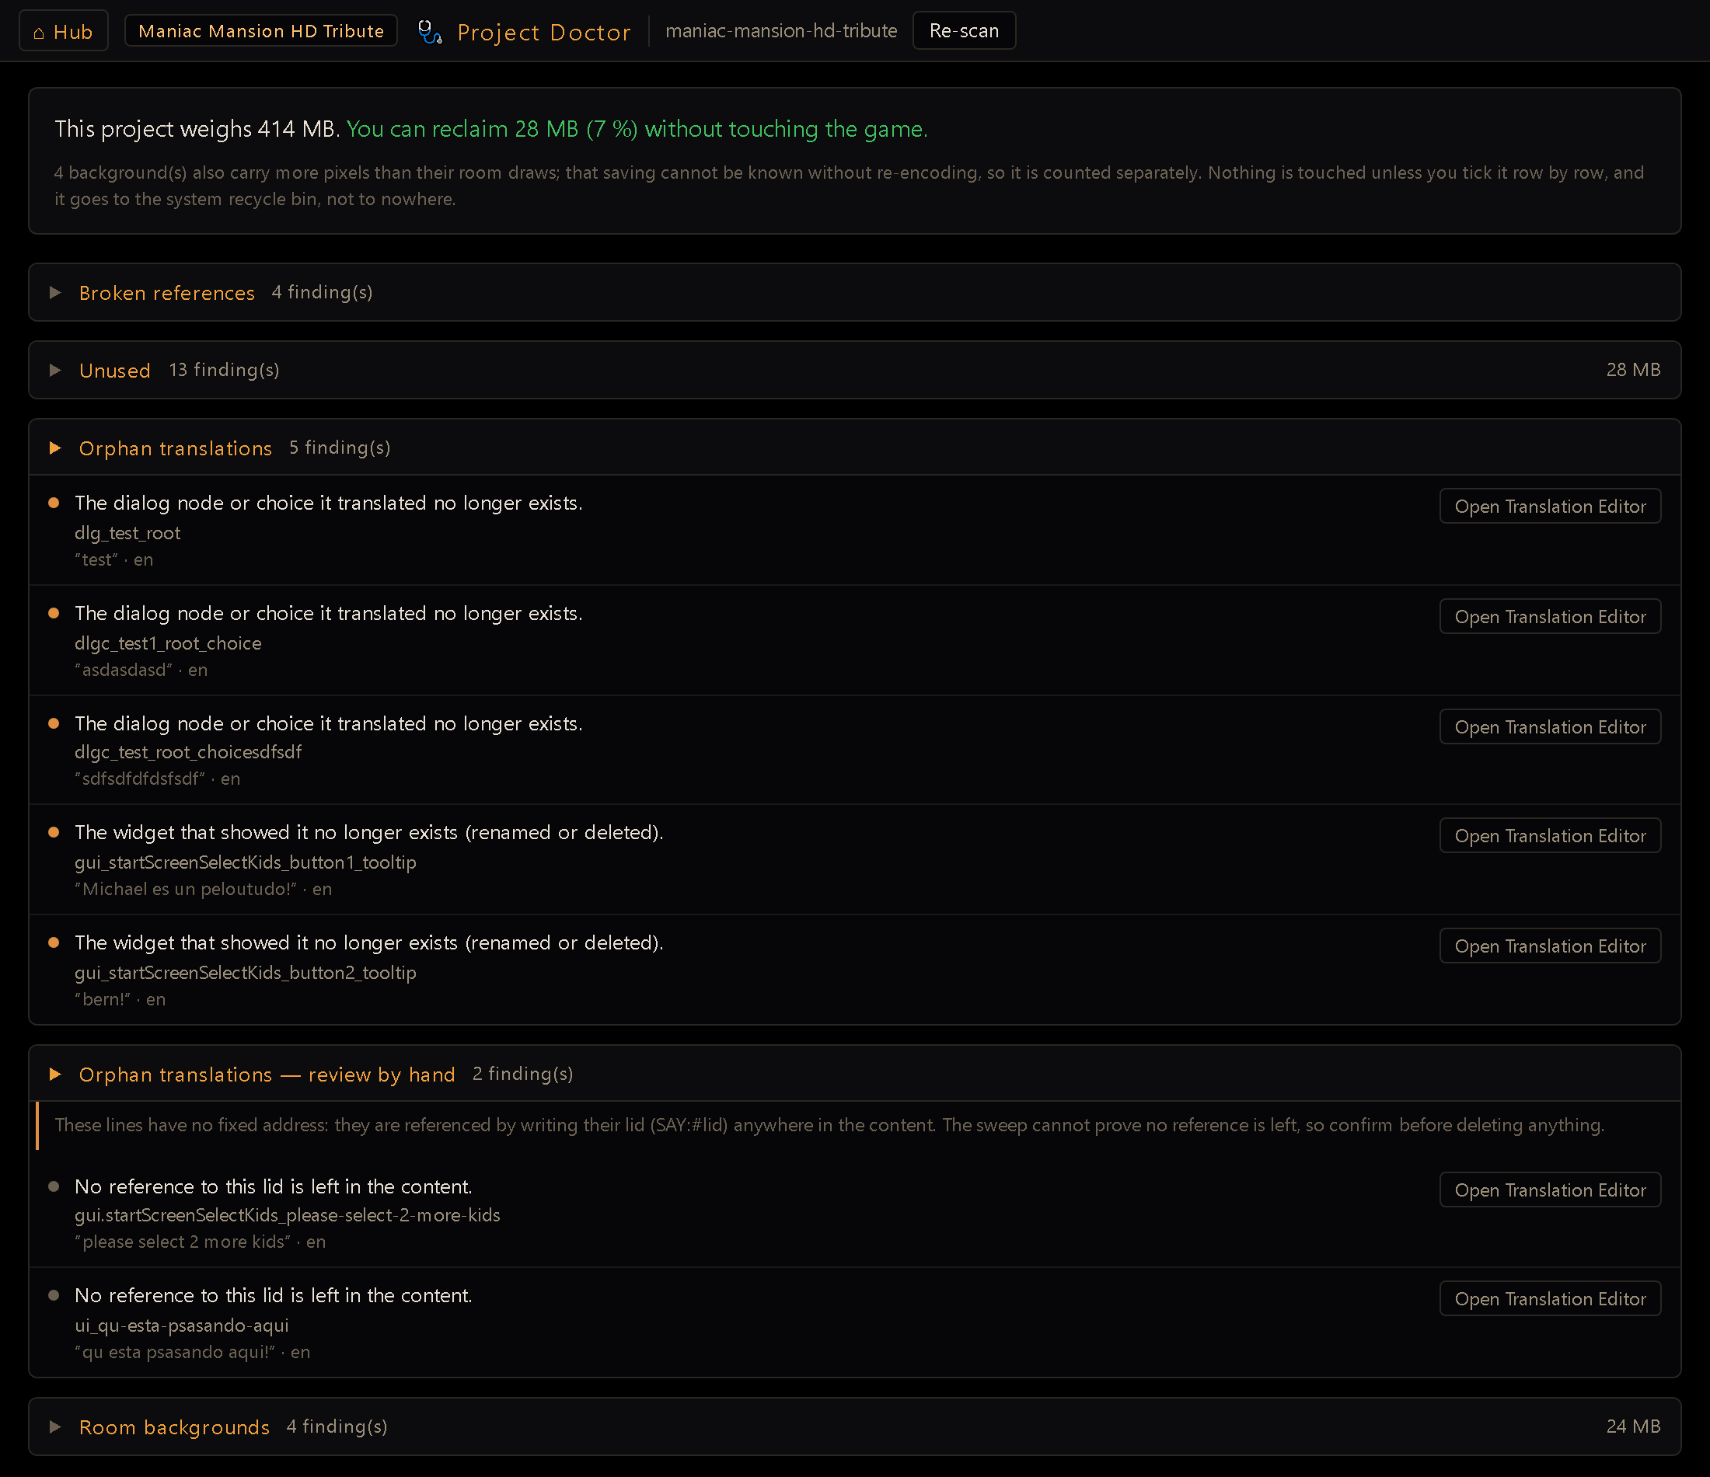
Task: Click the “Michael es un peloutudo!” translation text
Action: [x=186, y=890]
